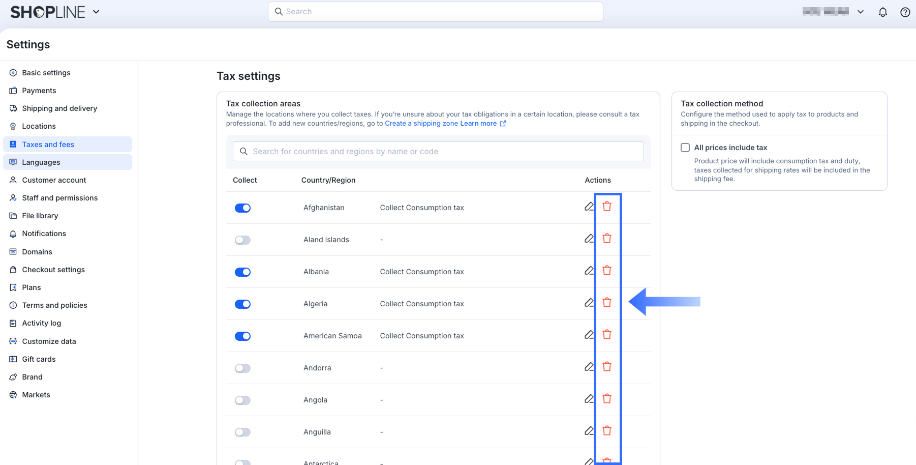Click the trash icon for Andorra
This screenshot has height=465, width=916.
click(607, 367)
